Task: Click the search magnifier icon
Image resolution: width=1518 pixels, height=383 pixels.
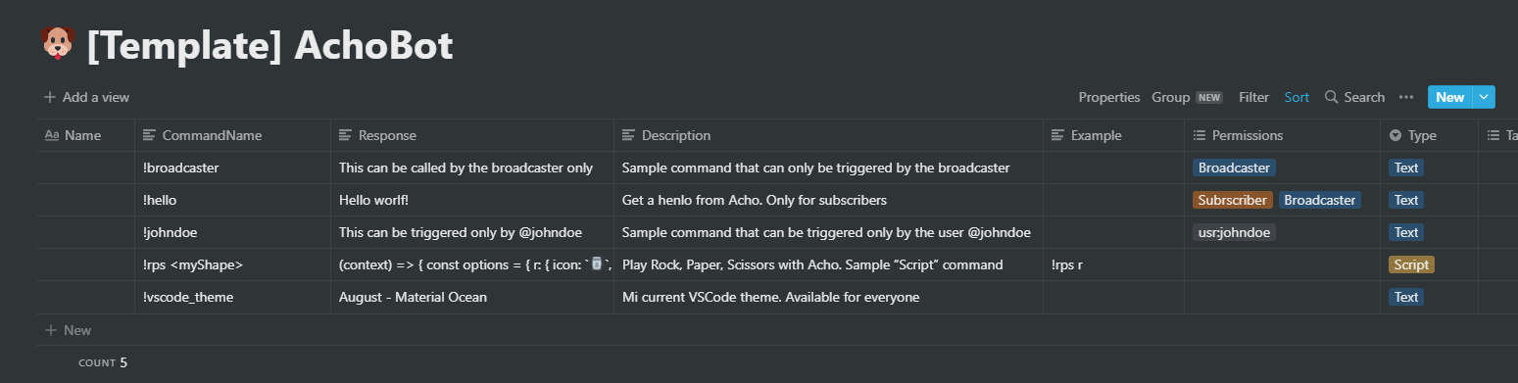Action: pos(1331,97)
